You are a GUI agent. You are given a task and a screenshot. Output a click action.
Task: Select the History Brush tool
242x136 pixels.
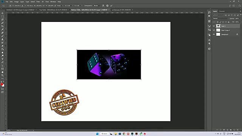pyautogui.click(x=2, y=43)
